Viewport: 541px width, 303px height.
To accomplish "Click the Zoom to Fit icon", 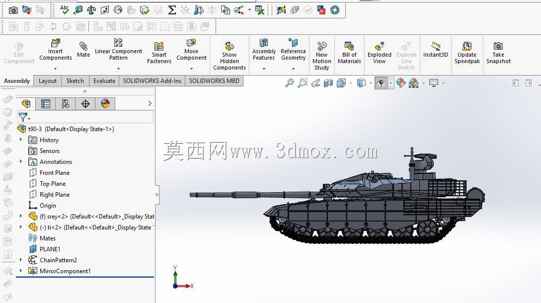I will point(290,83).
